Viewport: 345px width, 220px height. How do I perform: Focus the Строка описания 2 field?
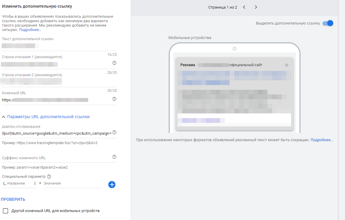[x=59, y=82]
